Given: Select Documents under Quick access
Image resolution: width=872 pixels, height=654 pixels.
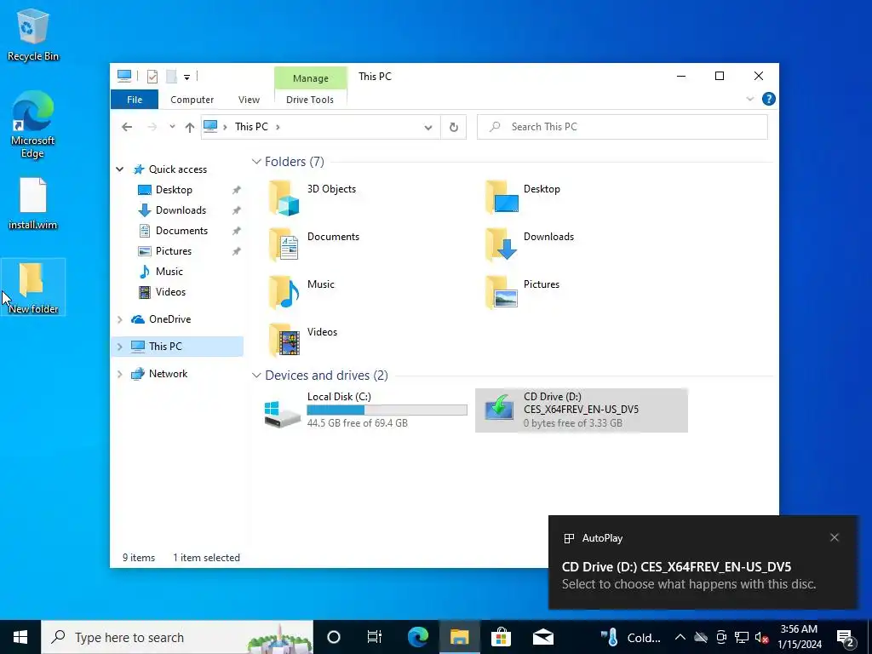Looking at the screenshot, I should (x=182, y=231).
